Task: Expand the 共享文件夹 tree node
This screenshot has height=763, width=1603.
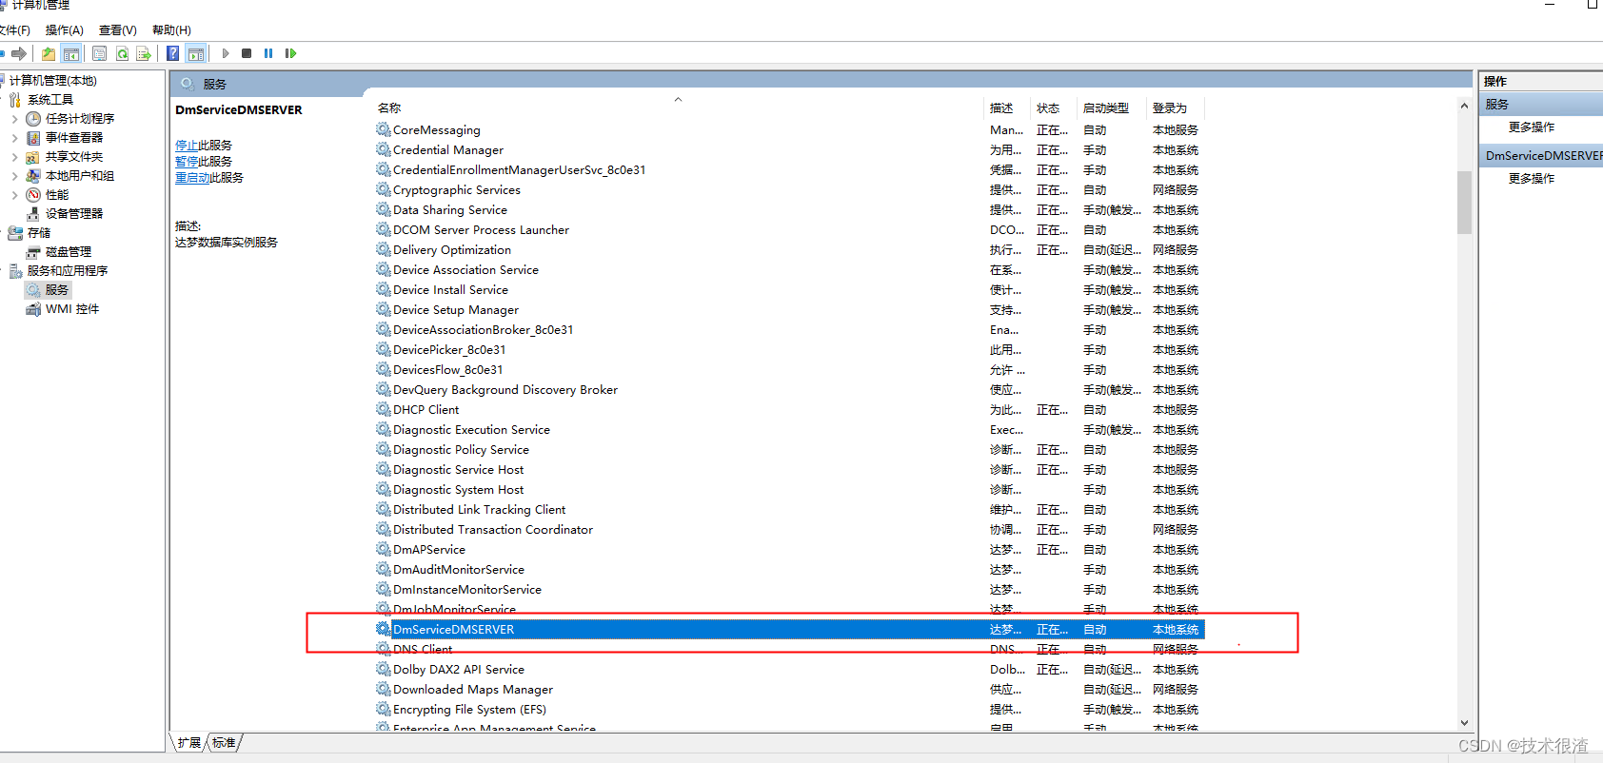Action: (x=14, y=157)
